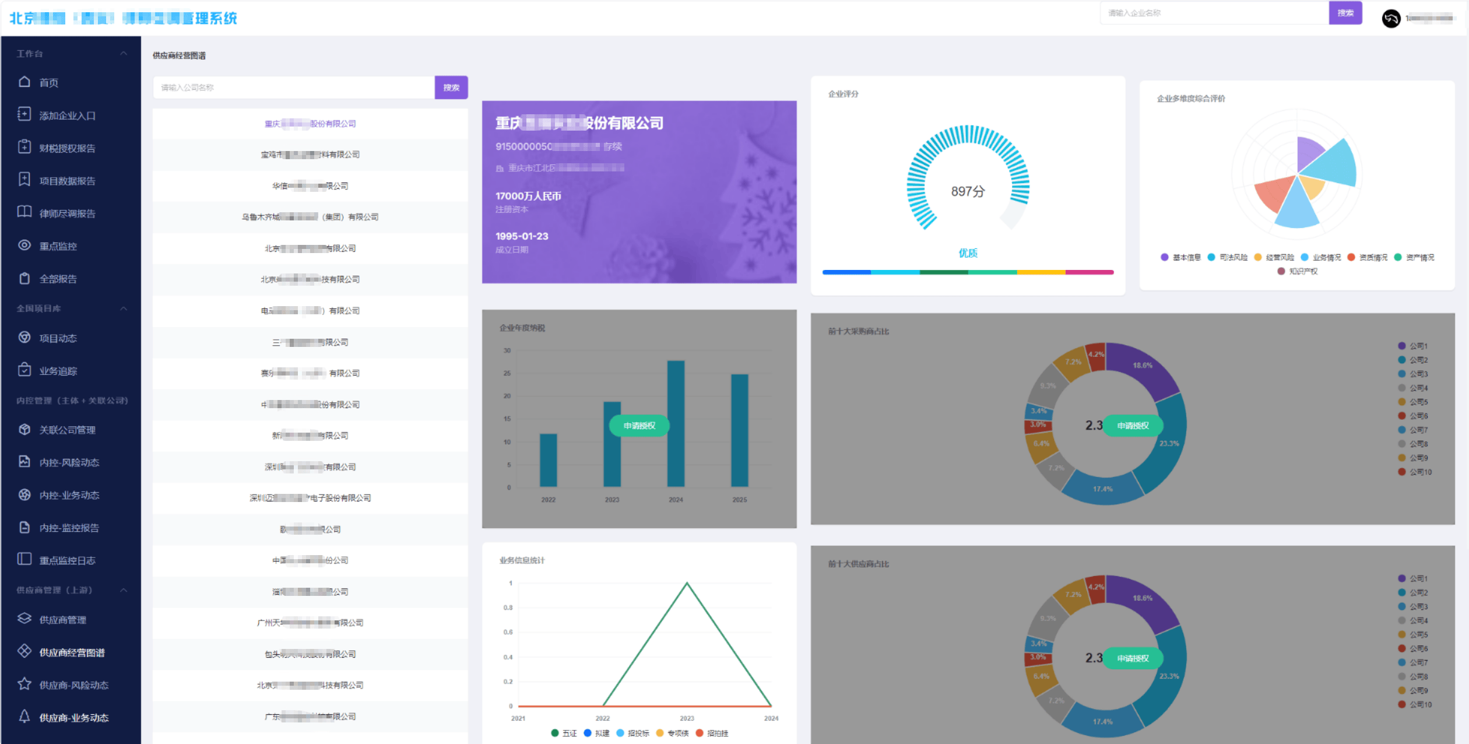Viewport: 1469px width, 744px height.
Task: Click 申请授权 button on 企业年度纳税 chart
Action: (639, 426)
